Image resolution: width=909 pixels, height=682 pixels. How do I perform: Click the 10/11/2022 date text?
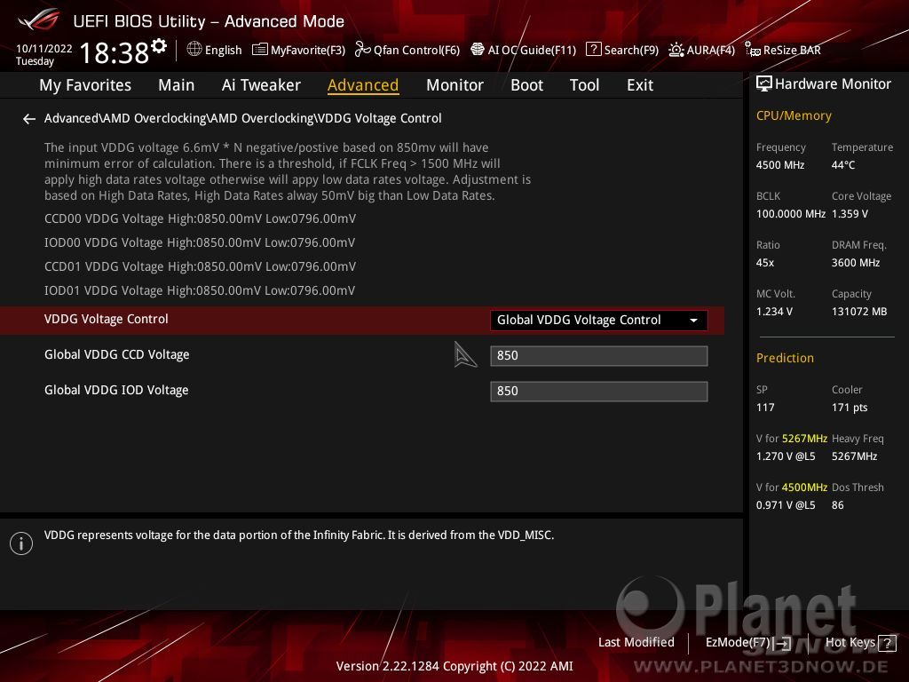44,49
